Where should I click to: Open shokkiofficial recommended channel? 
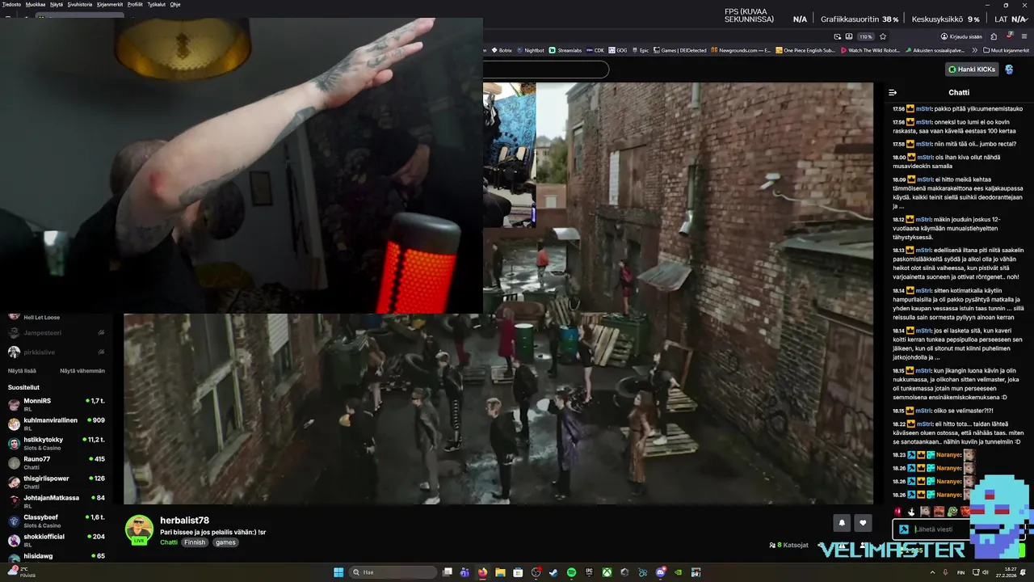pyautogui.click(x=57, y=540)
